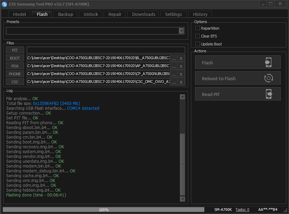Click SM-A700K model in status bar

pyautogui.click(x=223, y=210)
